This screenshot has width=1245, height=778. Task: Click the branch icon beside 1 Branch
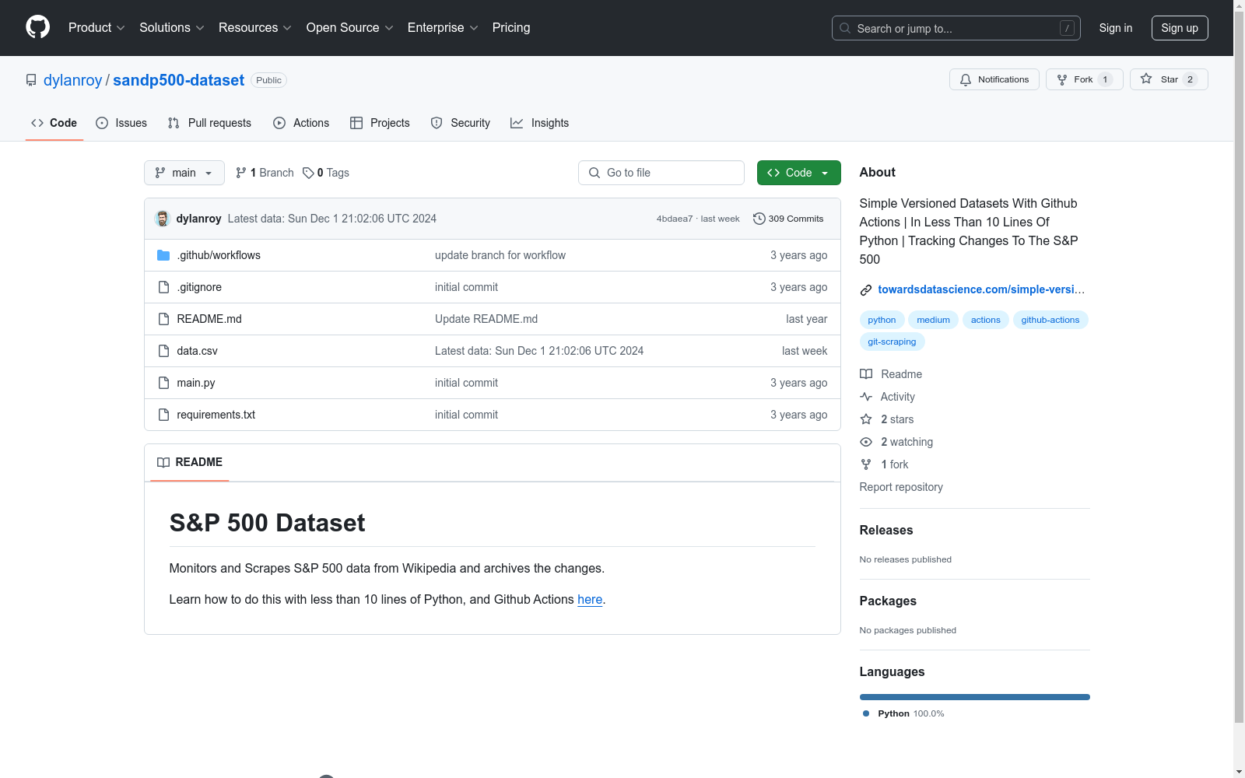[241, 173]
